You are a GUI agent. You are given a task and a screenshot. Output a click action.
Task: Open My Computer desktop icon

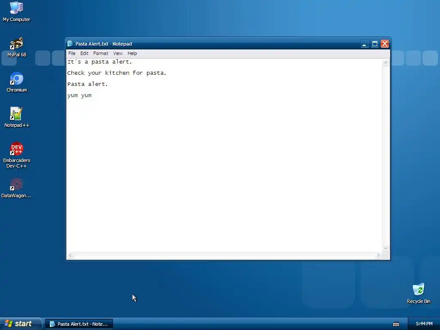click(16, 12)
